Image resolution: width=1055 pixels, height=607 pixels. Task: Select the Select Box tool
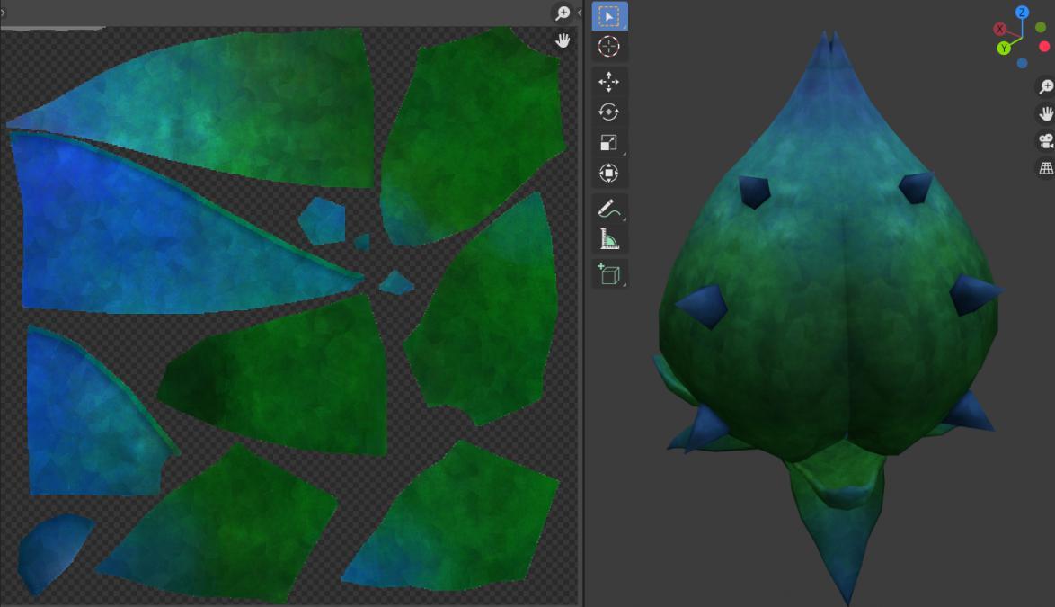pyautogui.click(x=609, y=16)
